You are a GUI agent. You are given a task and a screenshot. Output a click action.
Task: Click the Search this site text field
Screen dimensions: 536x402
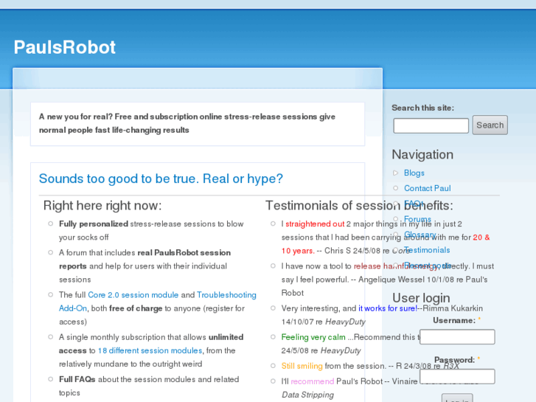[431, 125]
